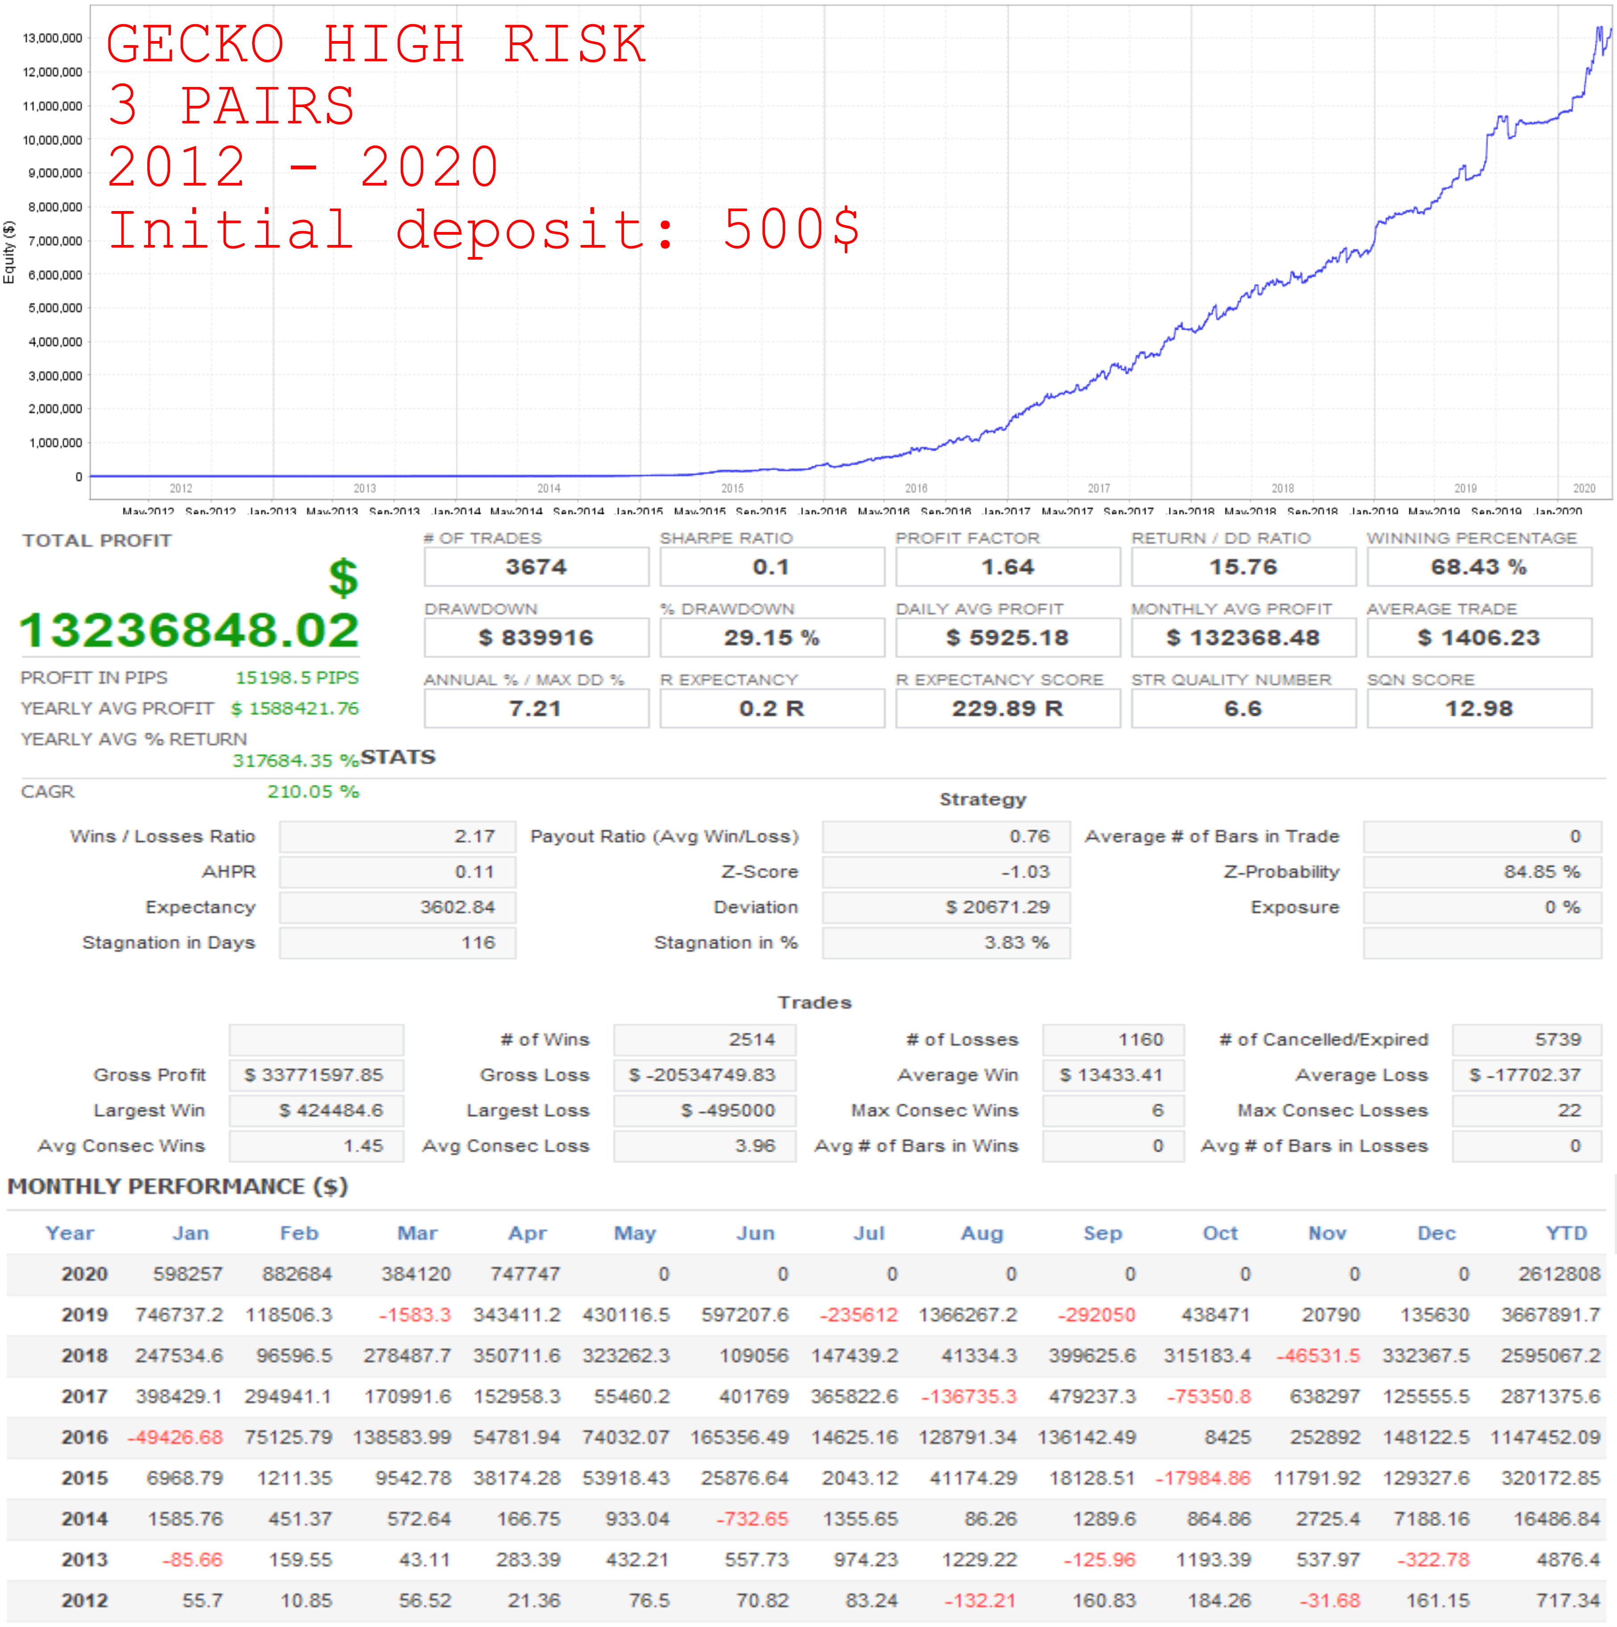Click the 2016 January loss value
This screenshot has width=1617, height=1627.
point(175,1437)
